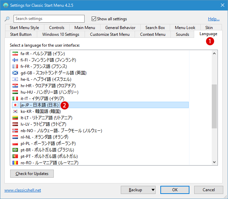Select the Language tab
This screenshot has height=199, width=228.
pos(208,34)
